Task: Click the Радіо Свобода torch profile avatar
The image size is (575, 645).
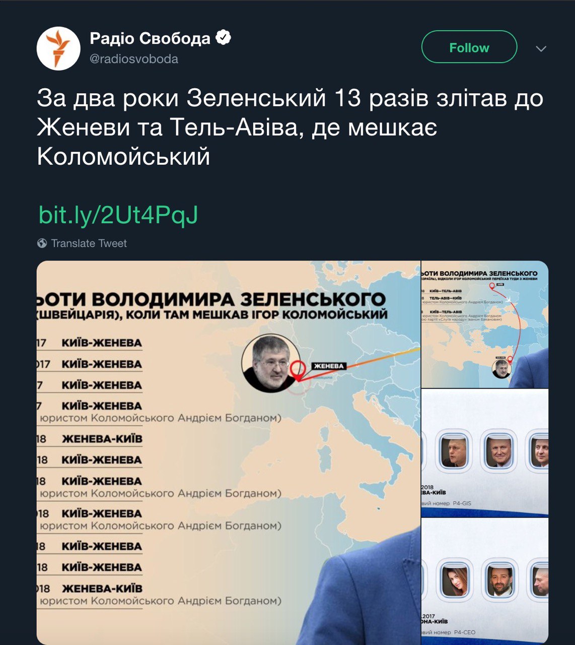Action: pos(58,48)
